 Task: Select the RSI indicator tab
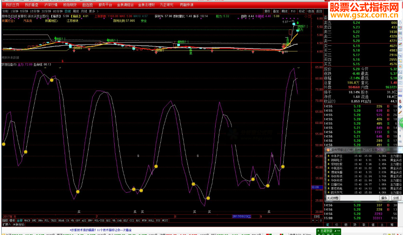[x=108, y=220]
